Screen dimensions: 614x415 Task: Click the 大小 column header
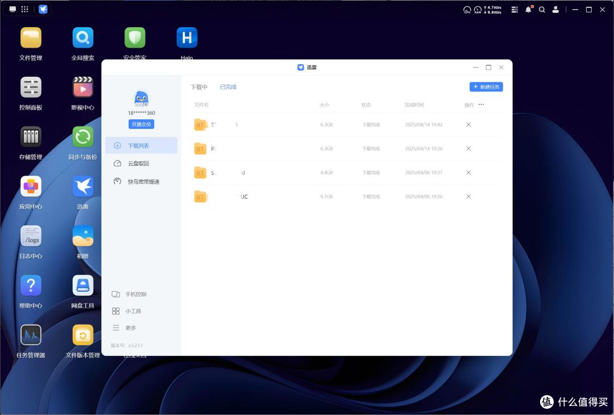point(324,105)
